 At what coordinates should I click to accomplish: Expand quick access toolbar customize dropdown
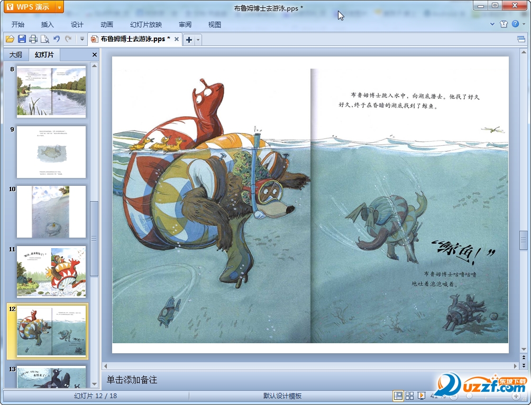(x=82, y=39)
